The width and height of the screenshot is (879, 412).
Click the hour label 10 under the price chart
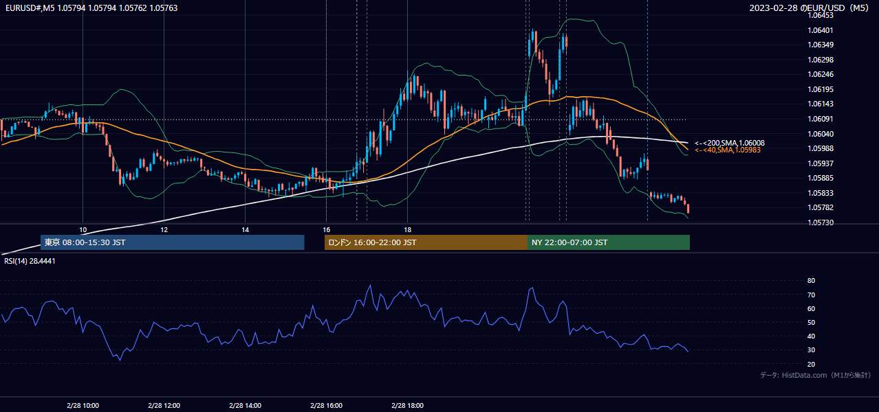coord(83,229)
